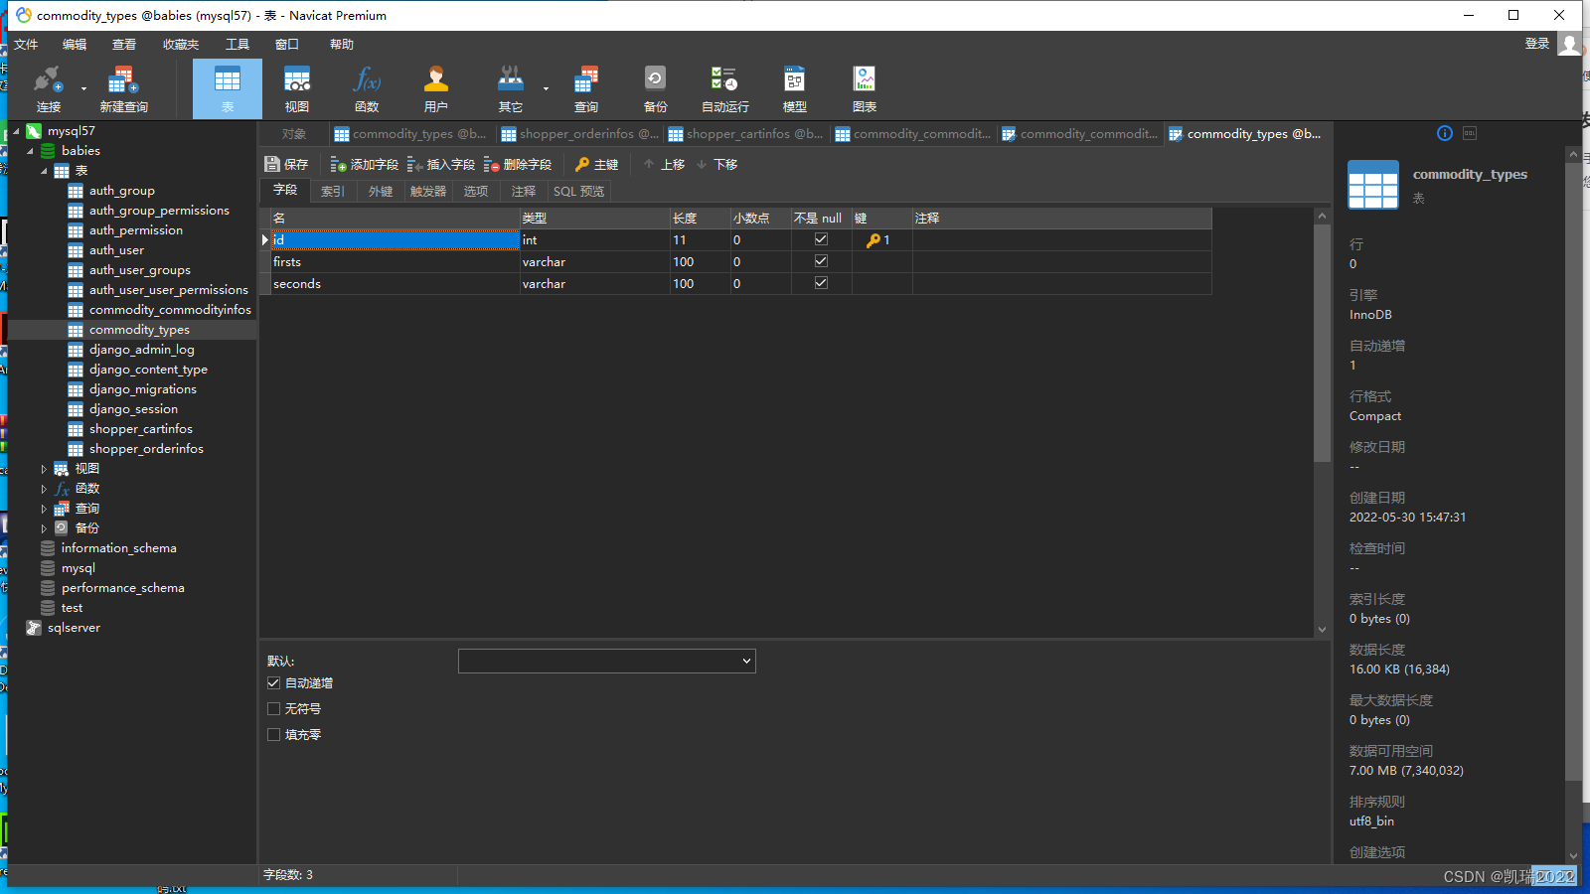Select the sqlserver connection
Image resolution: width=1590 pixels, height=894 pixels.
74,628
